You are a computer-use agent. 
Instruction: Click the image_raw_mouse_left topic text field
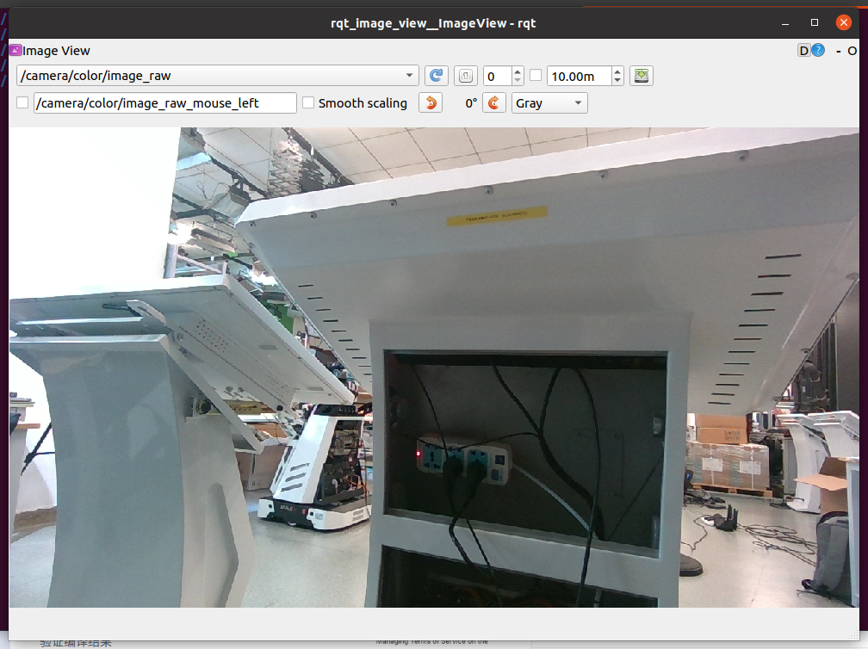165,103
